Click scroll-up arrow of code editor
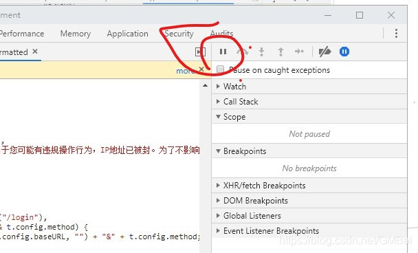 (x=205, y=85)
